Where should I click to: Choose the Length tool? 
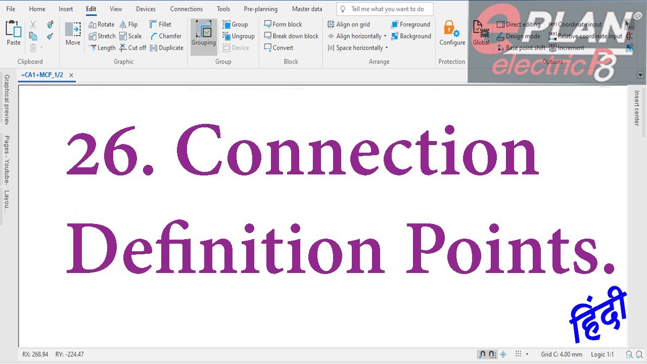[x=102, y=48]
